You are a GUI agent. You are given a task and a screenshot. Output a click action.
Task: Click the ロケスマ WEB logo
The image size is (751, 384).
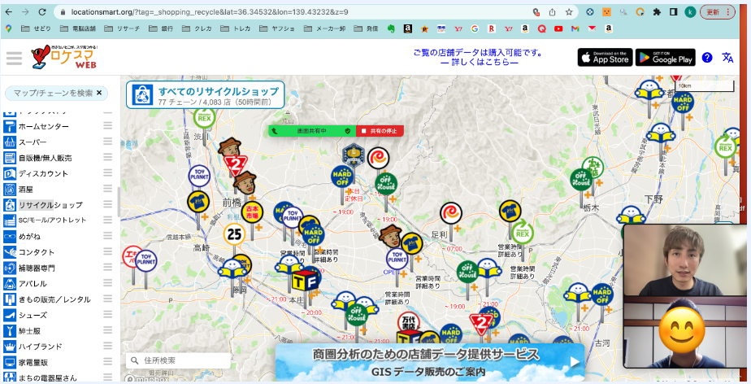click(65, 57)
